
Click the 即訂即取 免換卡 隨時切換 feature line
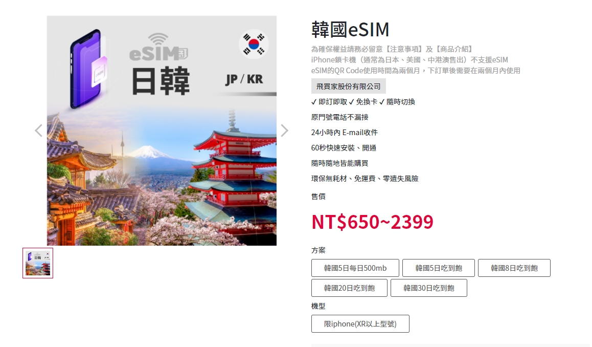[363, 102]
